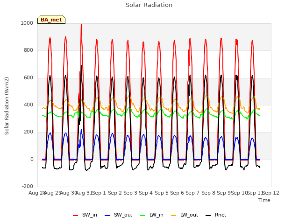This screenshot has height=224, width=299.
Task: Click the -200 y-axis tick label
Action: click(x=28, y=186)
